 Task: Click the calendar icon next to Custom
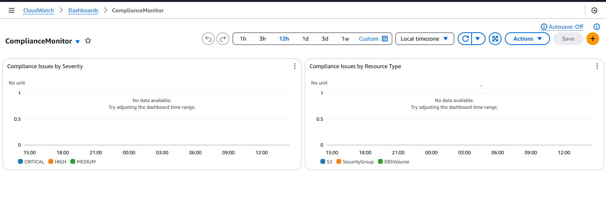[x=385, y=39]
